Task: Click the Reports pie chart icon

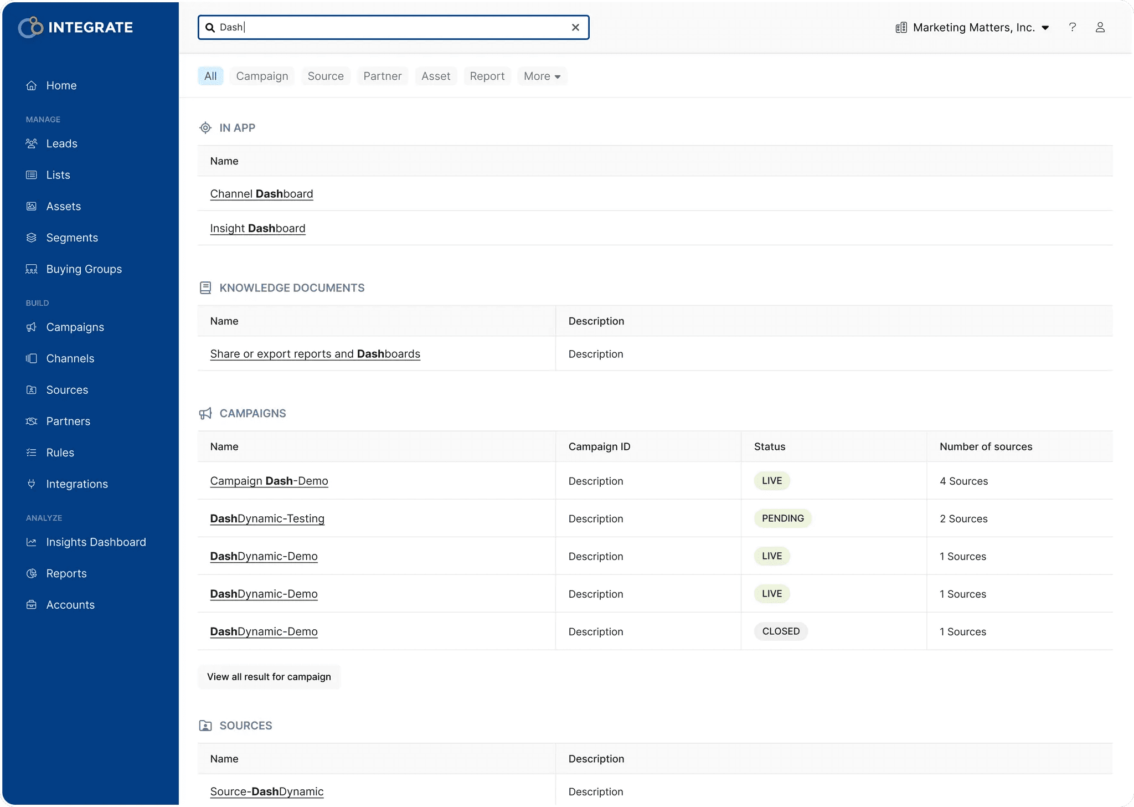Action: (x=32, y=573)
